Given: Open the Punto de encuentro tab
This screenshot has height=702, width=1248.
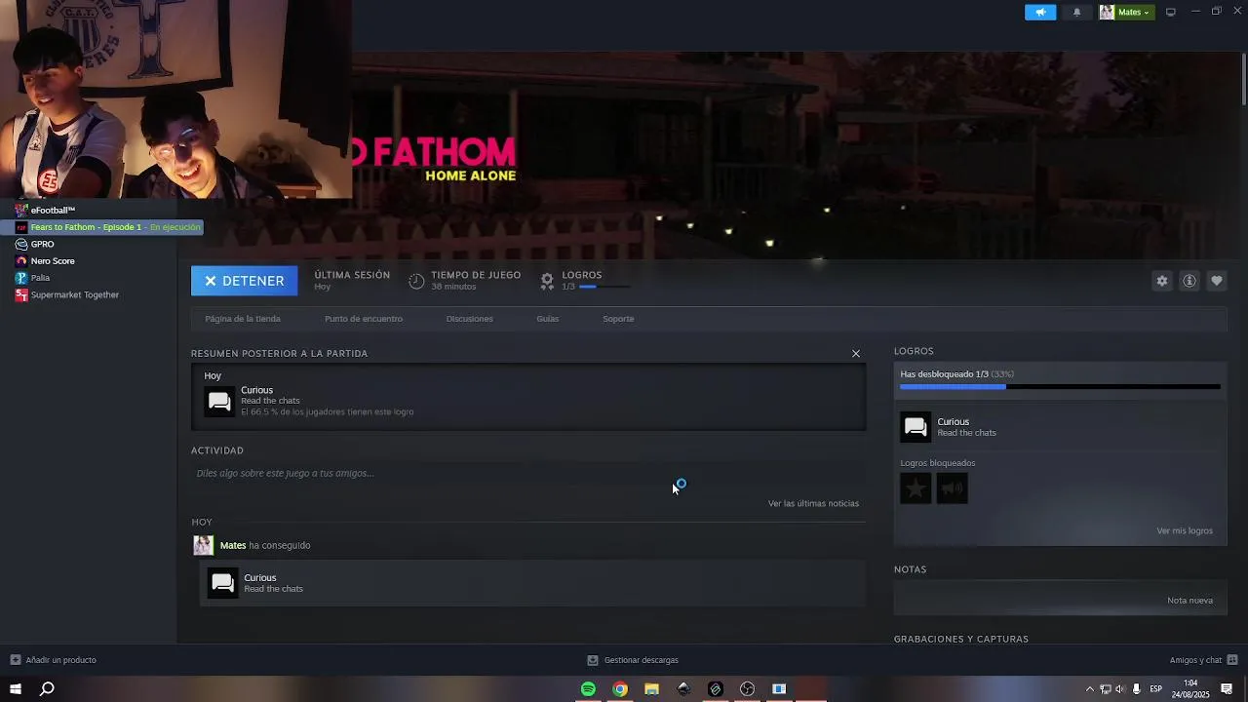Looking at the screenshot, I should pos(364,319).
